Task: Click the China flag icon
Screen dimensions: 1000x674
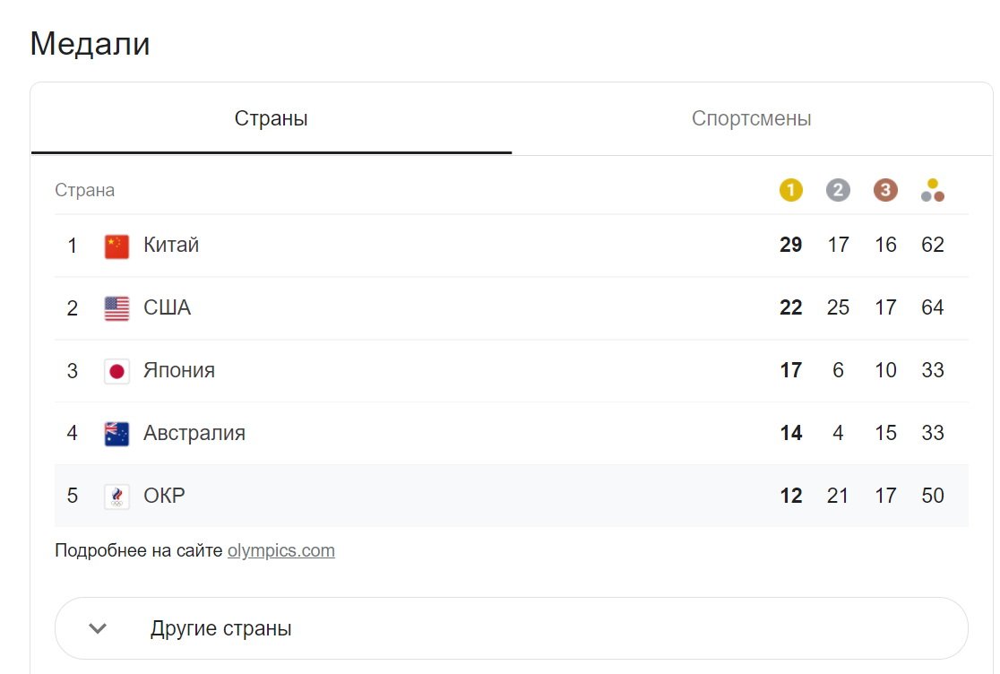Action: pos(116,246)
